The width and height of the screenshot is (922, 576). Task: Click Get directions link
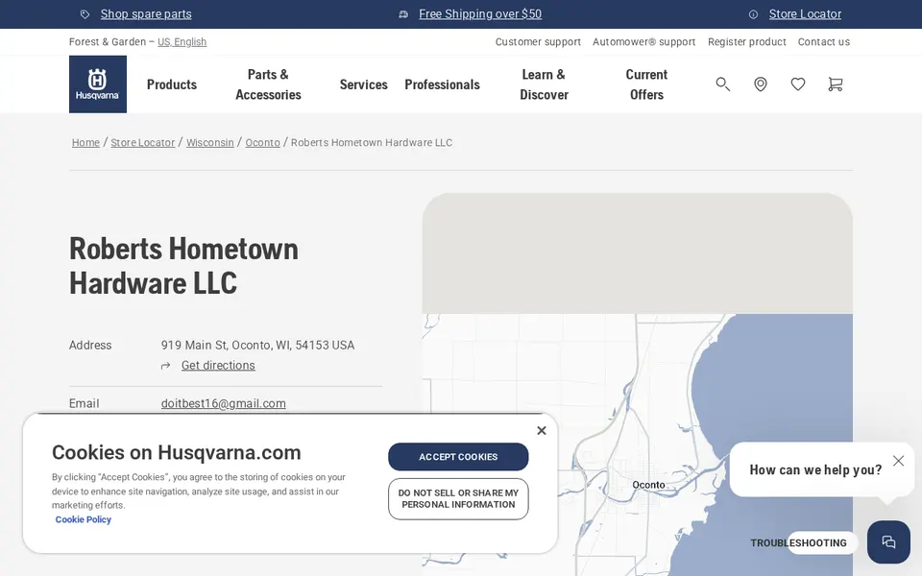pyautogui.click(x=218, y=366)
